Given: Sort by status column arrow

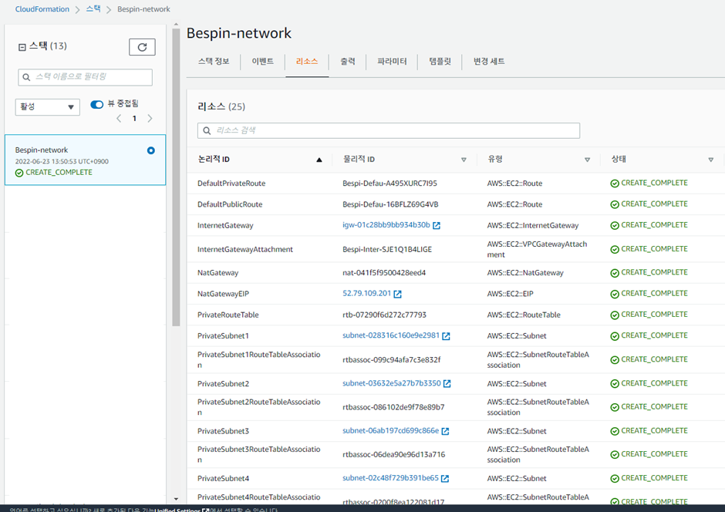Looking at the screenshot, I should (710, 160).
